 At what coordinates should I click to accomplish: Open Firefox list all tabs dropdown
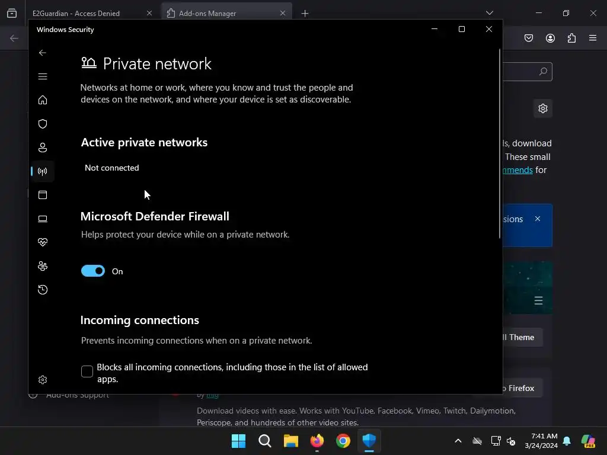tap(489, 13)
